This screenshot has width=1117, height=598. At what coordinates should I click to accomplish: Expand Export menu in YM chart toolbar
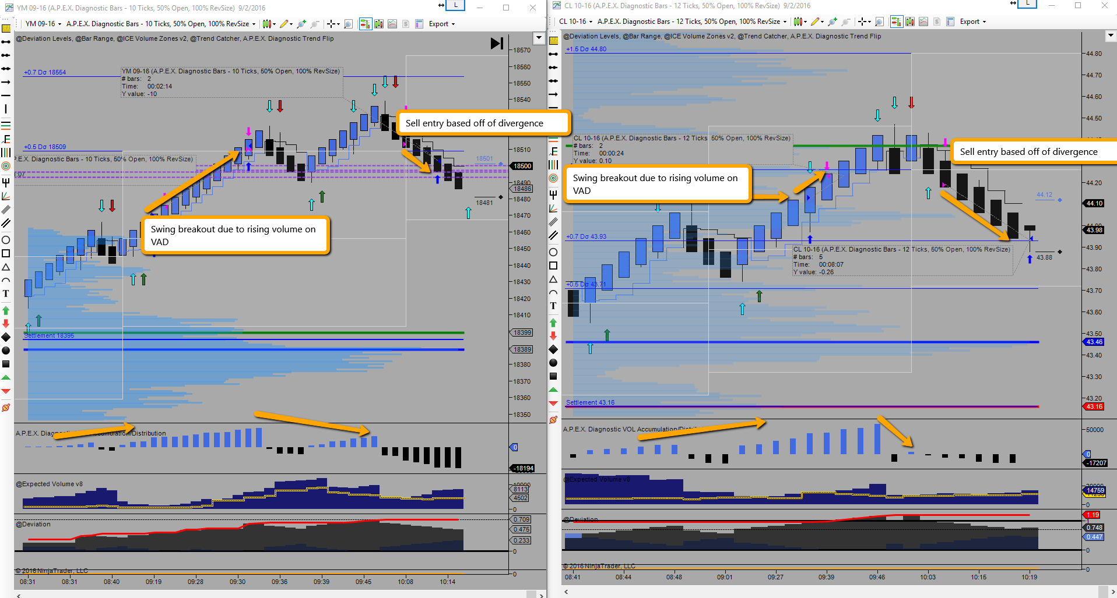tap(442, 24)
